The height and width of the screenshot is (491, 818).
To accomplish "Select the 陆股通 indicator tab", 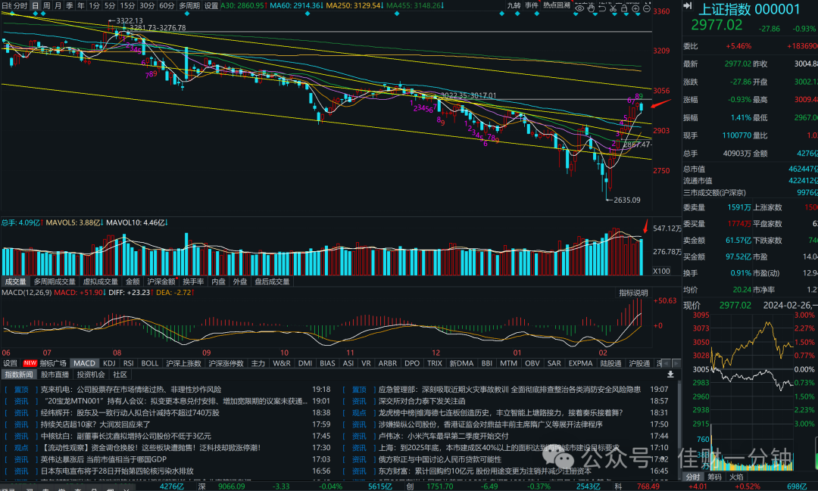I will (x=611, y=363).
